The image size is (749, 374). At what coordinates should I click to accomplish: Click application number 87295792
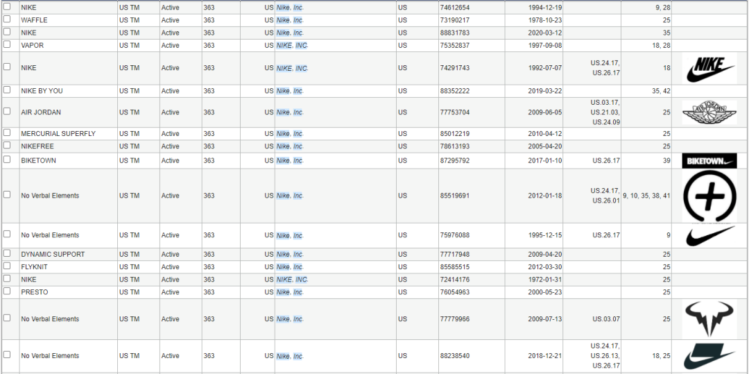454,161
